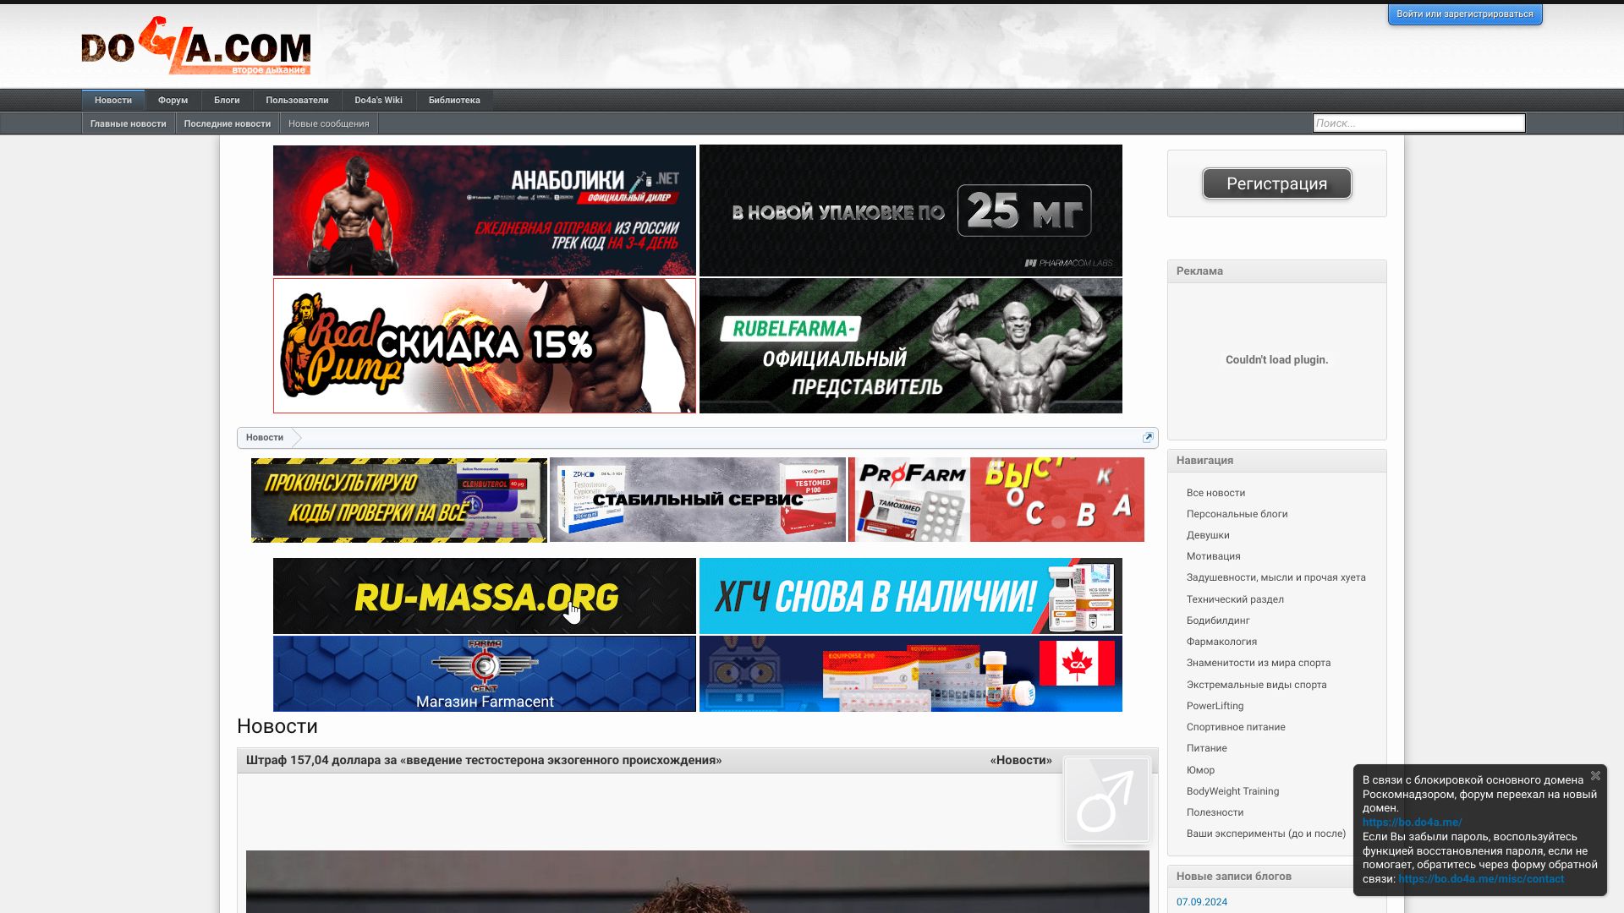Open Полезности in navigation
This screenshot has height=913, width=1624.
(1215, 812)
